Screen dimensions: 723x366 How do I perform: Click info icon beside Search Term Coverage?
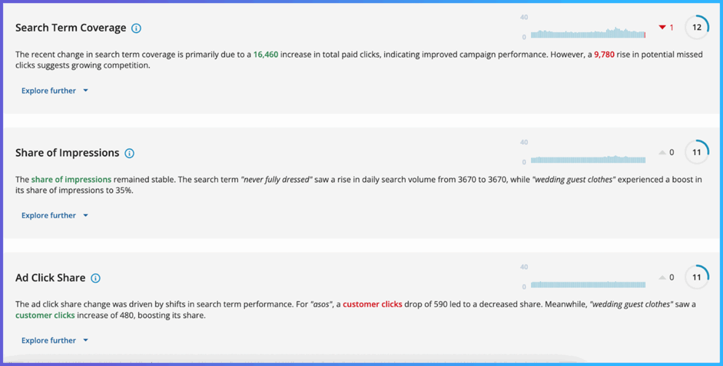click(136, 28)
